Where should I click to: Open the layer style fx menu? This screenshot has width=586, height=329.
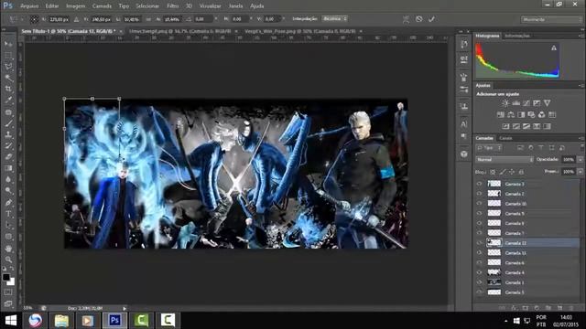[514, 308]
